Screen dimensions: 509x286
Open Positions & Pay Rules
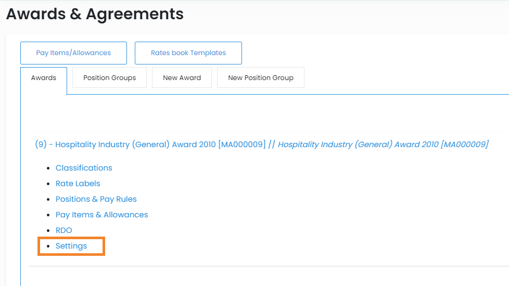click(x=96, y=199)
